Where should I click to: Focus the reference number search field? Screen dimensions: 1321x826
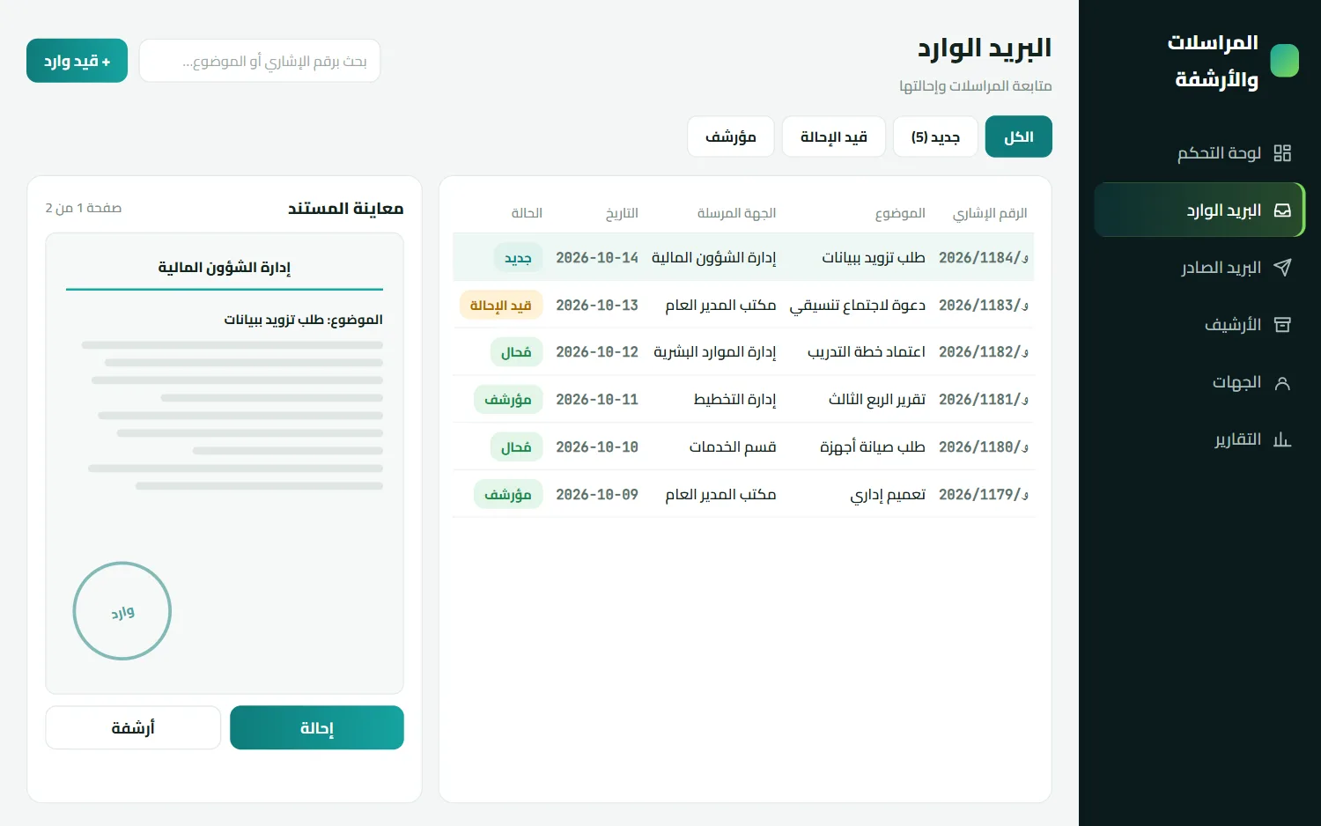[260, 61]
